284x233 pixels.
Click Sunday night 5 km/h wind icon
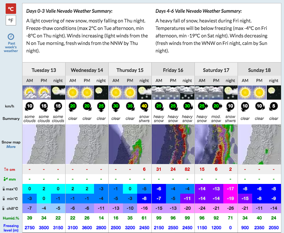point(274,107)
